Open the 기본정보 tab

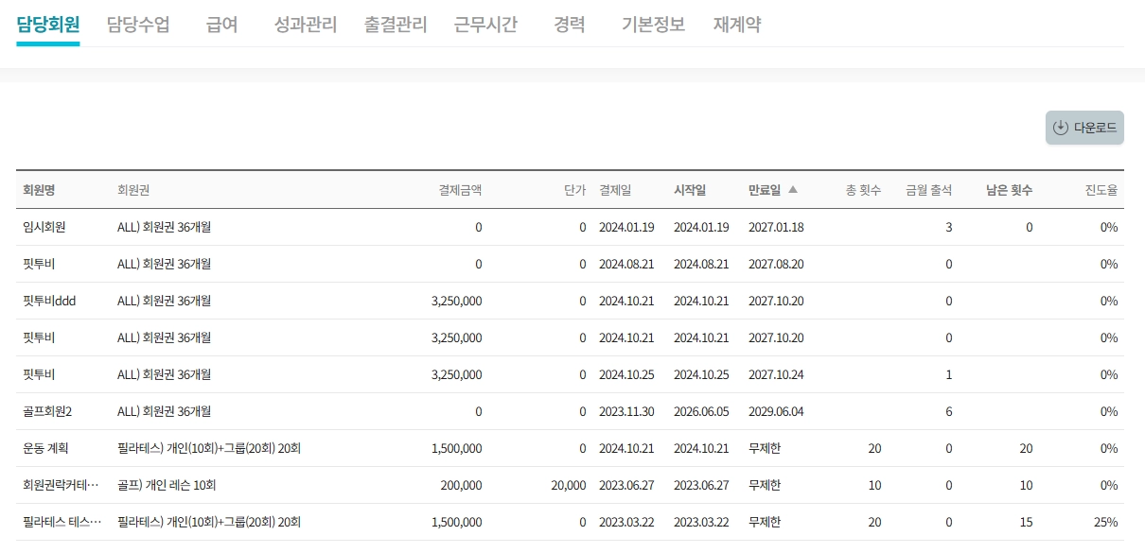coord(653,25)
